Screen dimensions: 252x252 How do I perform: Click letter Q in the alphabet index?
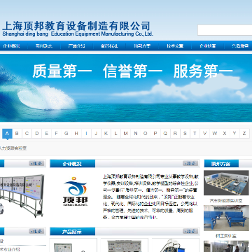(165, 134)
